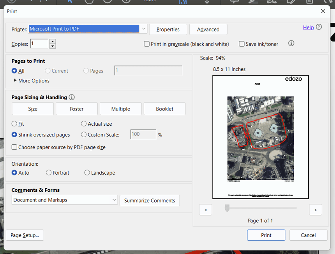Check Choose paper source by PDF page size
The image size is (335, 254).
click(x=14, y=147)
